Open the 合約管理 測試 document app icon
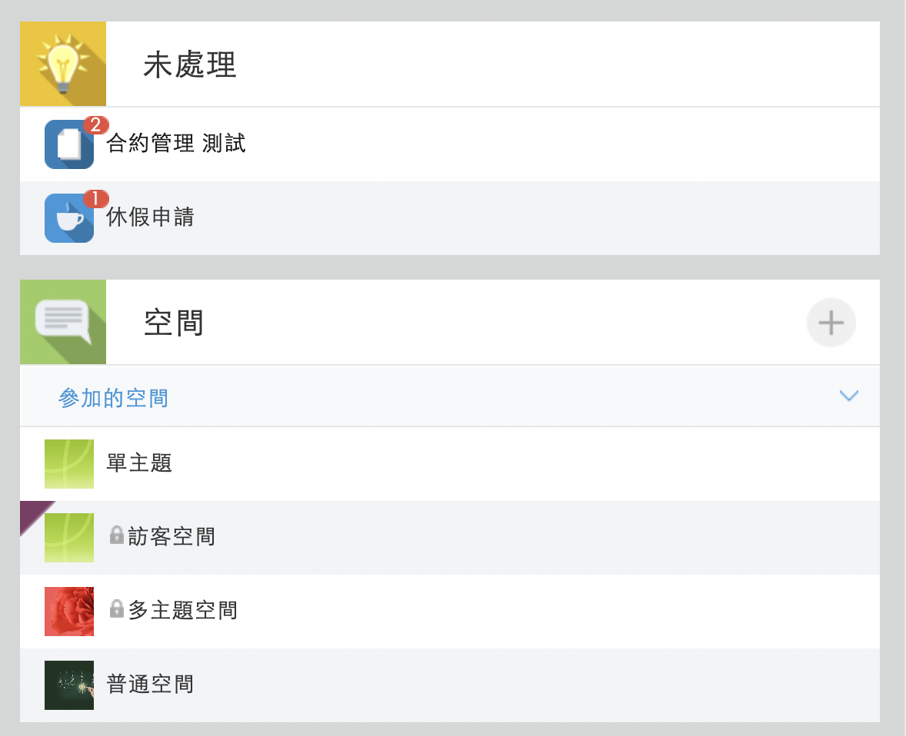The image size is (906, 736). 69,144
